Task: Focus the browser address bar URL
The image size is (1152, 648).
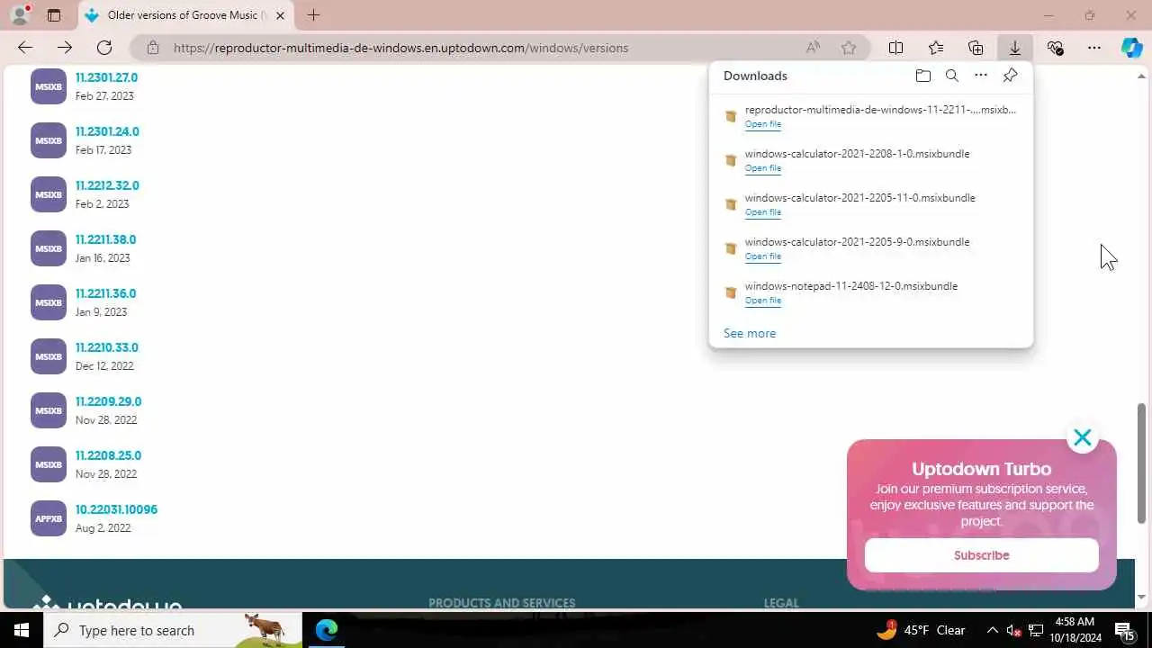Action: [x=400, y=48]
